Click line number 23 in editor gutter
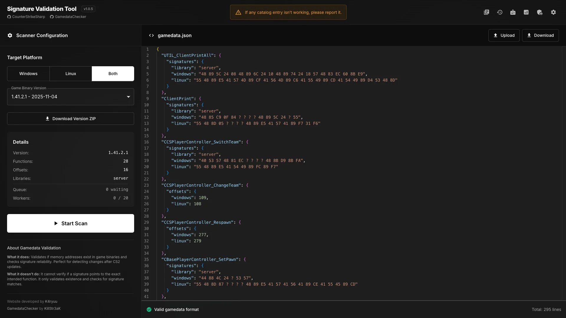Screen dimensions: 566x318 click(x=146, y=185)
